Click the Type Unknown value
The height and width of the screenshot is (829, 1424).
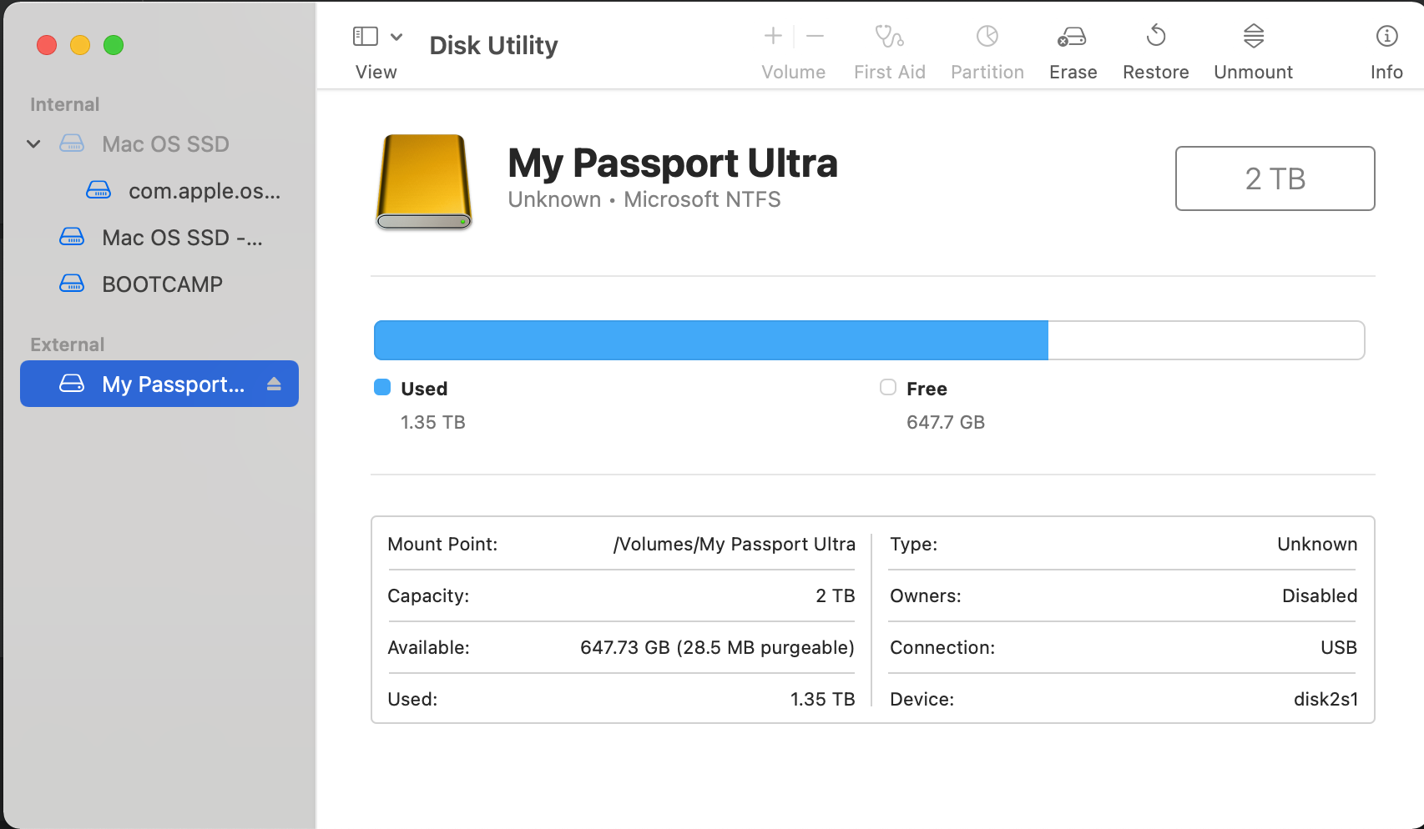click(x=1317, y=545)
